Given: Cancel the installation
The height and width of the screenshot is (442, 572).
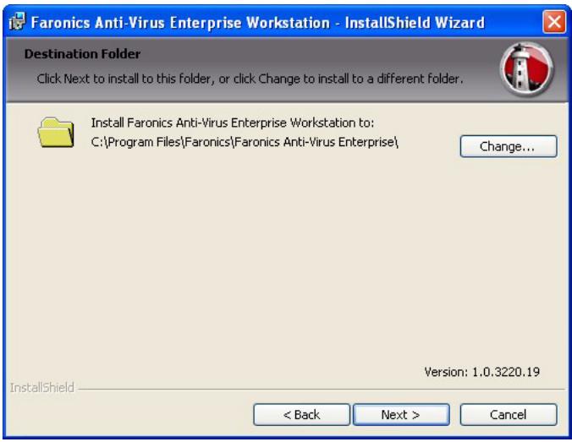Looking at the screenshot, I should pyautogui.click(x=508, y=415).
